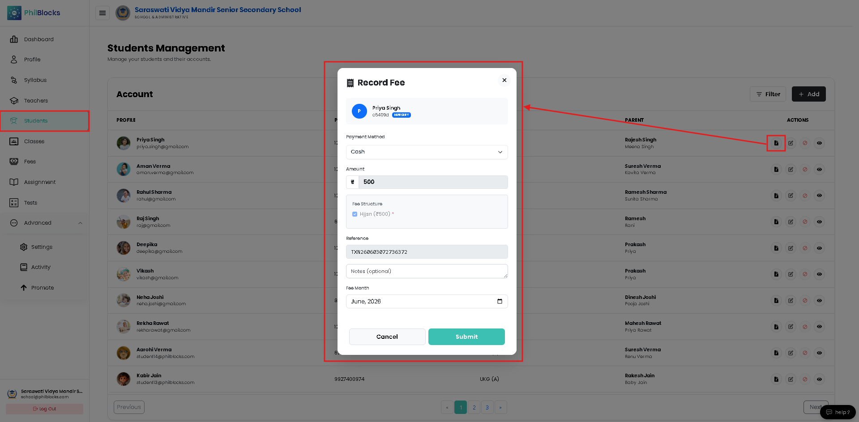The image size is (859, 422).
Task: View eye icon for Vikash row
Action: pyautogui.click(x=819, y=274)
